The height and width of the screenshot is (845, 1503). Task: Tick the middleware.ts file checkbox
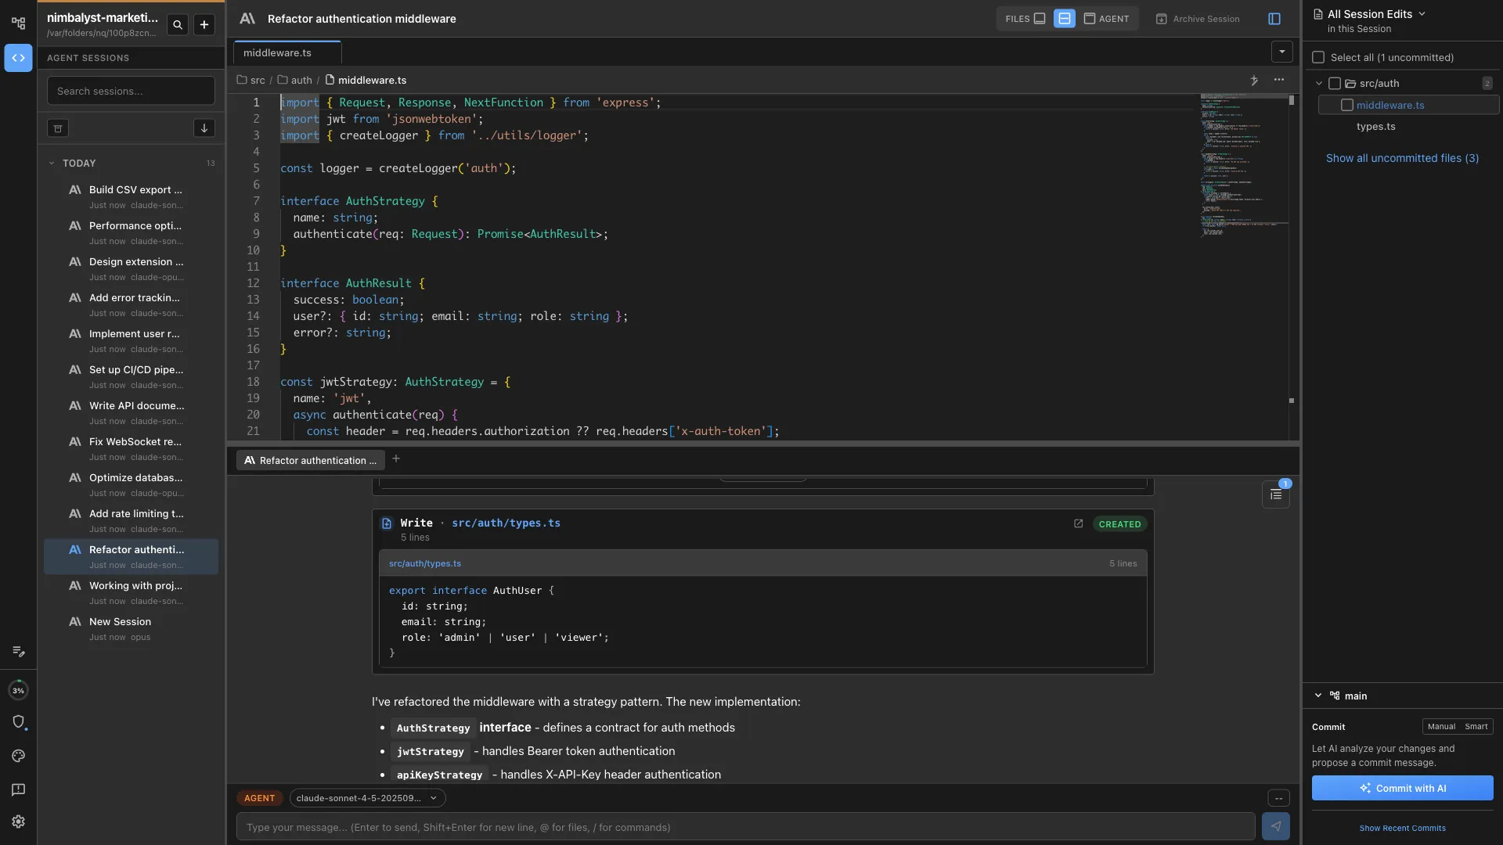(x=1348, y=104)
